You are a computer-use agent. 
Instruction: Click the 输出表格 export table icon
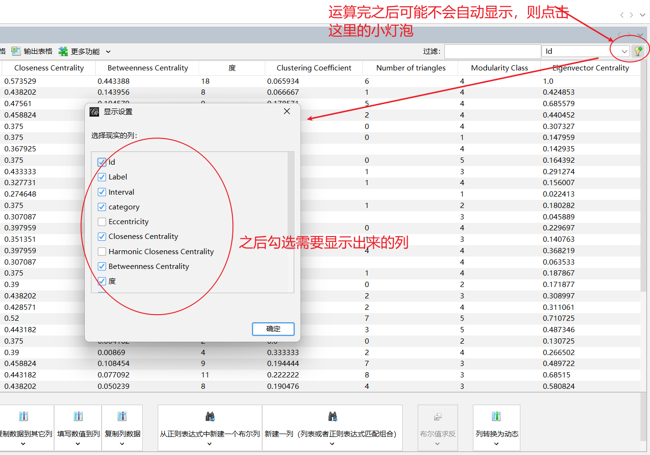[x=16, y=51]
